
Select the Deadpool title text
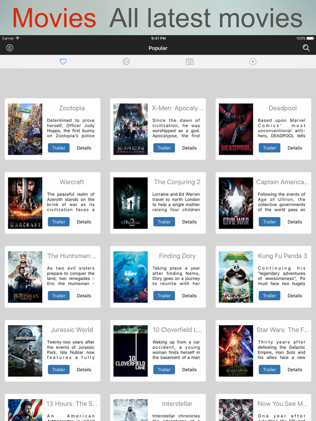pos(283,108)
